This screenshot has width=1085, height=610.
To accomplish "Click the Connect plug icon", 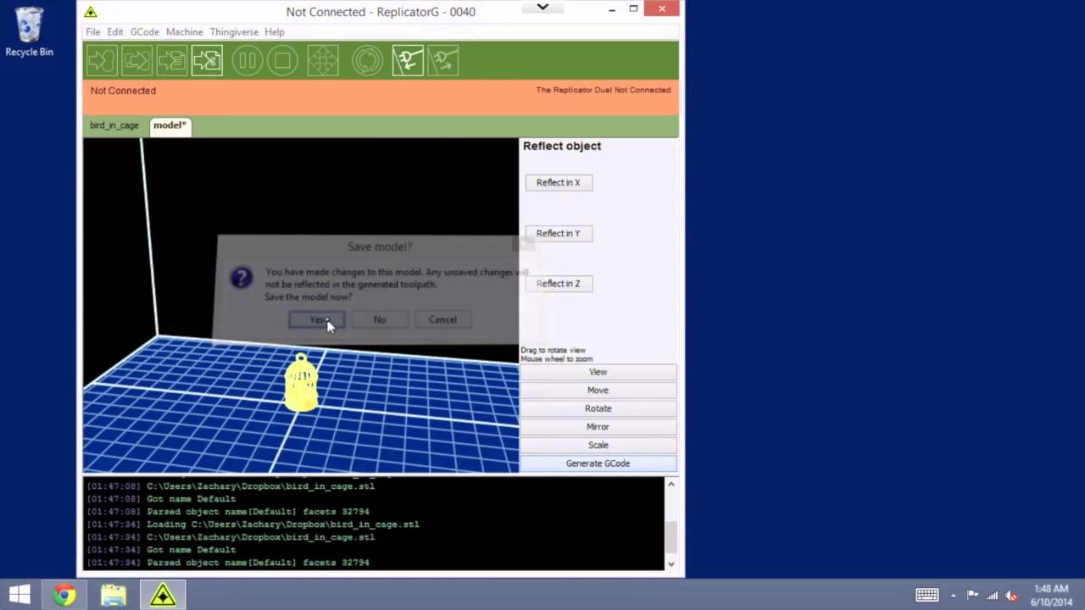I will [408, 61].
